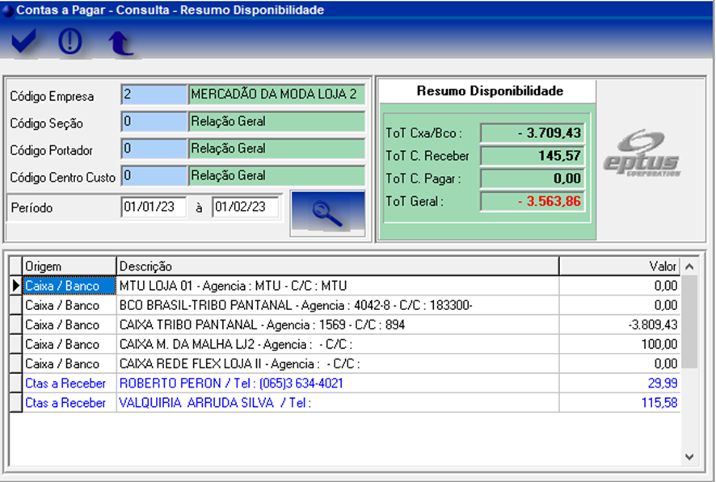Click the Descrição column header
The height and width of the screenshot is (482, 716).
tap(337, 266)
